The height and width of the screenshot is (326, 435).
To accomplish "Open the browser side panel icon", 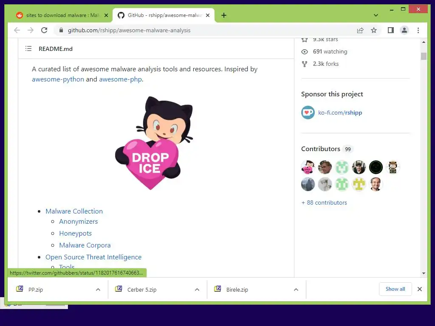I will (x=391, y=30).
